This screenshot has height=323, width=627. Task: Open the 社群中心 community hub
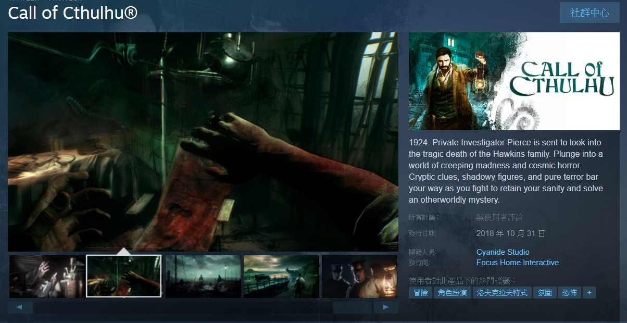(x=590, y=13)
